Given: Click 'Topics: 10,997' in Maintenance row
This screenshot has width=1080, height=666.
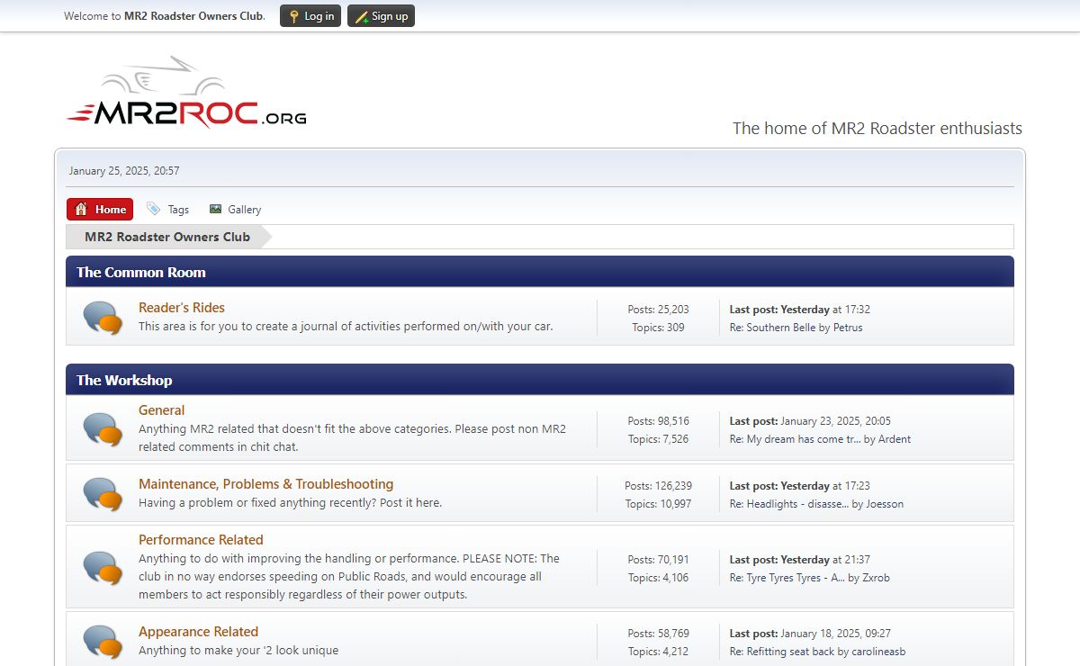Looking at the screenshot, I should coord(659,504).
